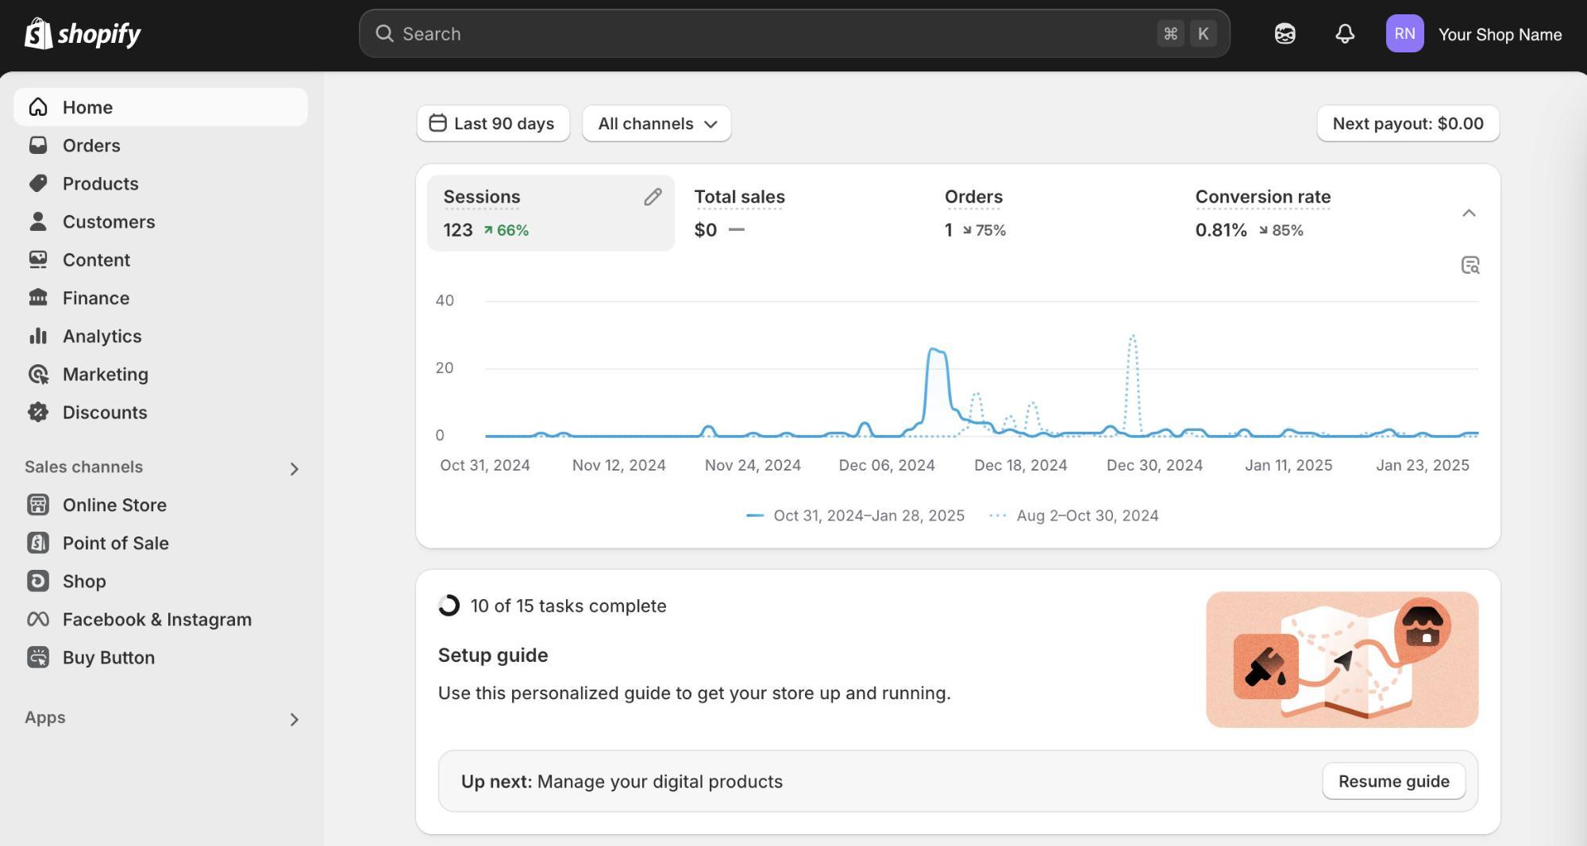1587x846 pixels.
Task: Open the chart report view icon
Action: coord(1470,265)
